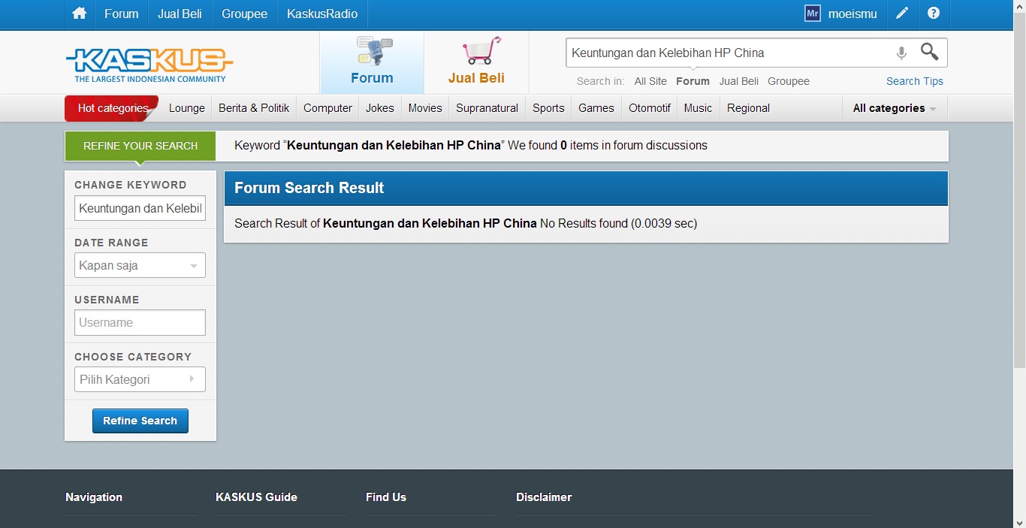Click the Kaskus logo
This screenshot has height=528, width=1026.
coord(149,65)
